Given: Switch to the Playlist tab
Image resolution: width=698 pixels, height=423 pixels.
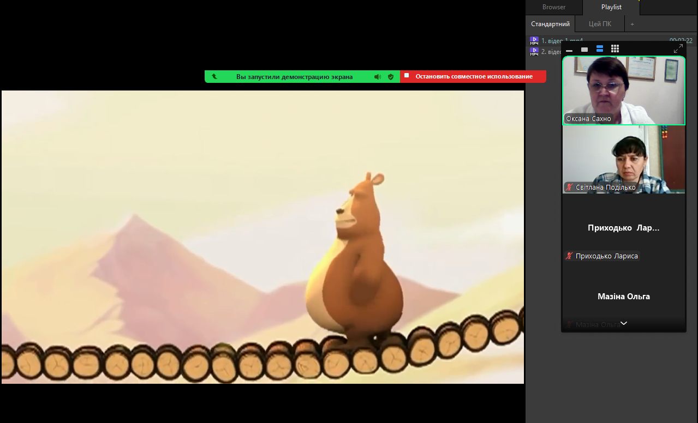Looking at the screenshot, I should 611,7.
